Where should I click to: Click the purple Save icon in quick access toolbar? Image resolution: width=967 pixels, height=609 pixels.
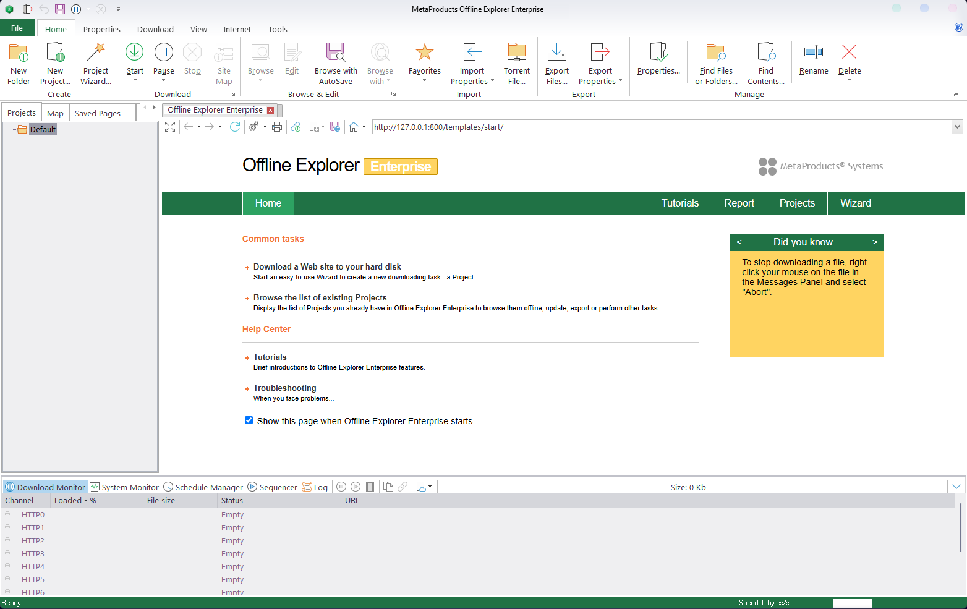click(60, 9)
